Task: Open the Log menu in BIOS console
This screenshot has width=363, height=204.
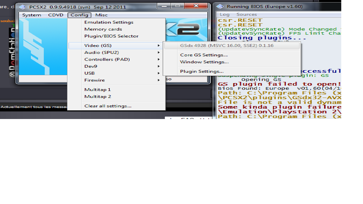Action: pyautogui.click(x=225, y=14)
